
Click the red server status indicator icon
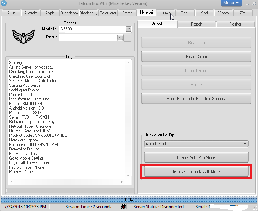[x=123, y=207]
